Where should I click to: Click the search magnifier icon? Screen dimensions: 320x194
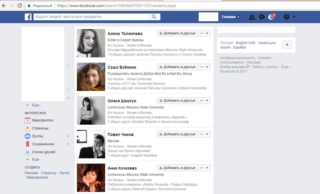pos(154,17)
